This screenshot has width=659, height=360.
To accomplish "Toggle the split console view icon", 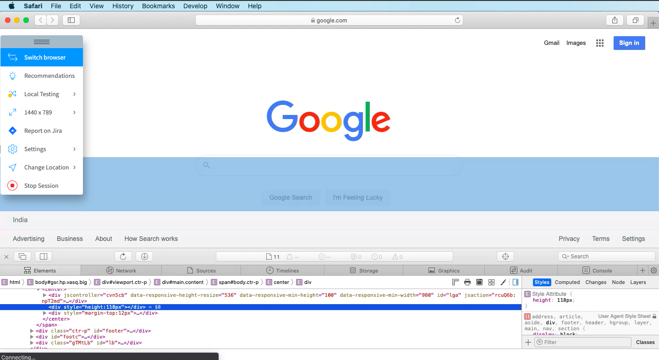I will (43, 256).
